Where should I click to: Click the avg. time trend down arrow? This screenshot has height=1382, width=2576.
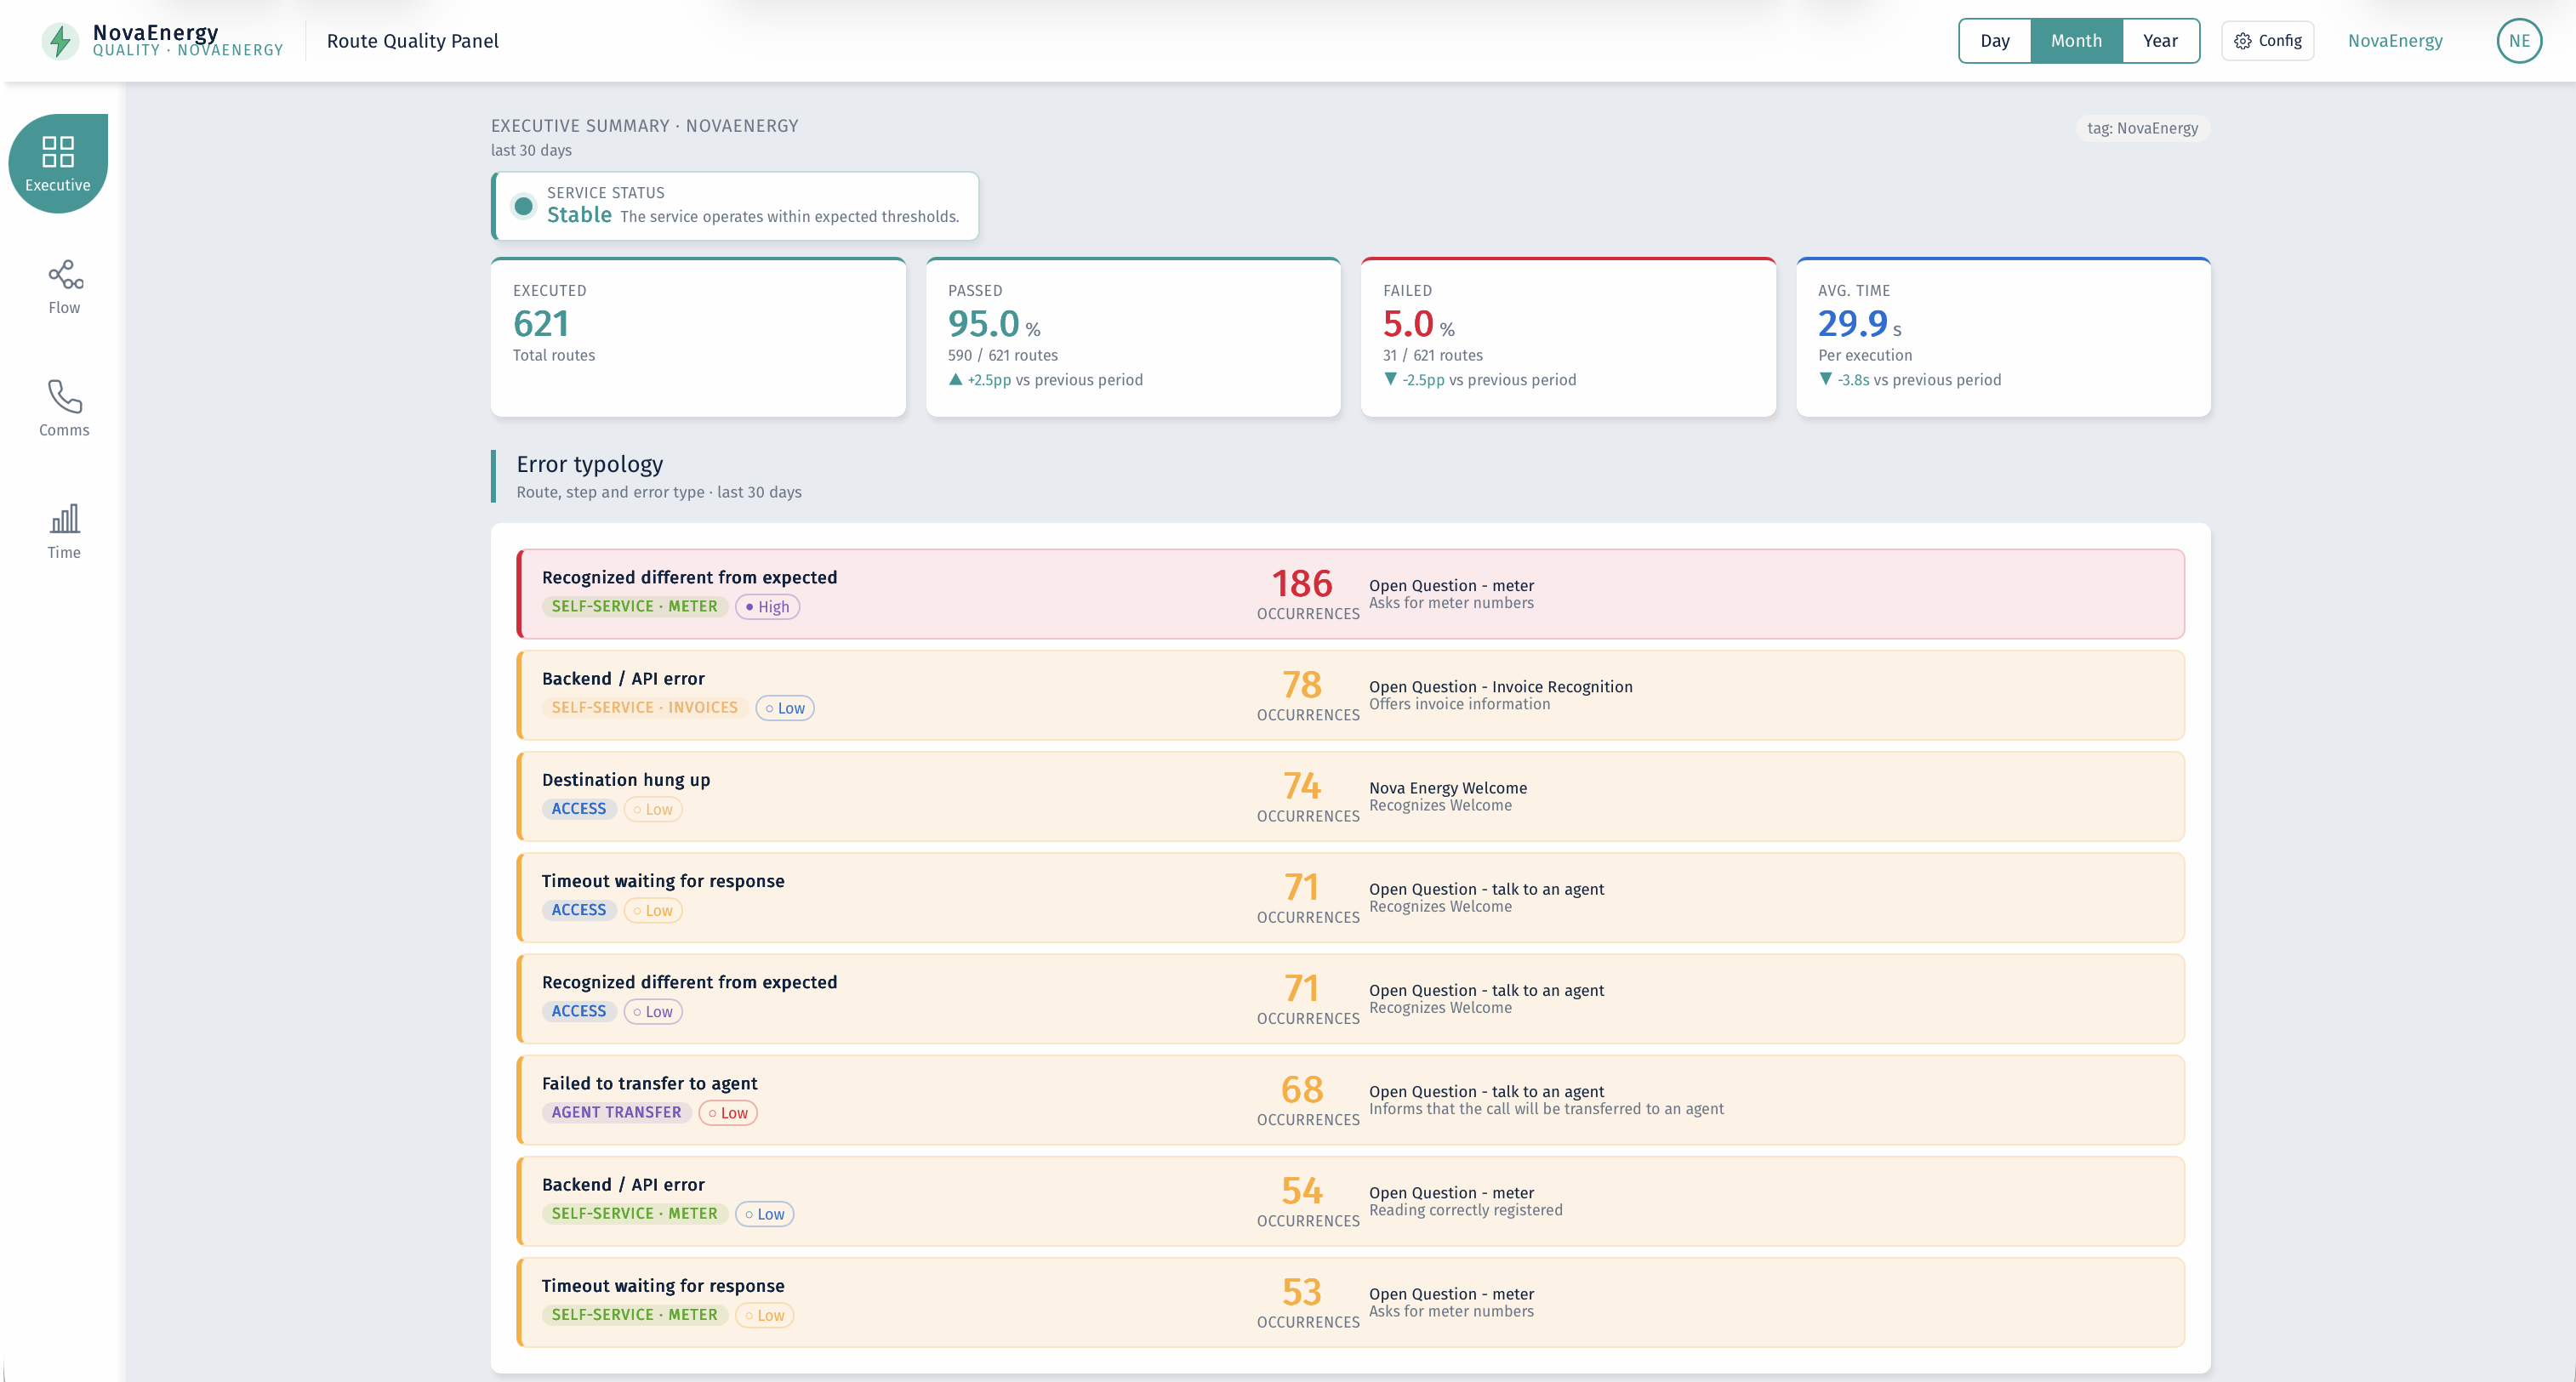1825,380
